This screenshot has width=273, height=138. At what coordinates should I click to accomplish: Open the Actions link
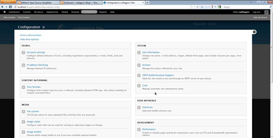coord(146,65)
